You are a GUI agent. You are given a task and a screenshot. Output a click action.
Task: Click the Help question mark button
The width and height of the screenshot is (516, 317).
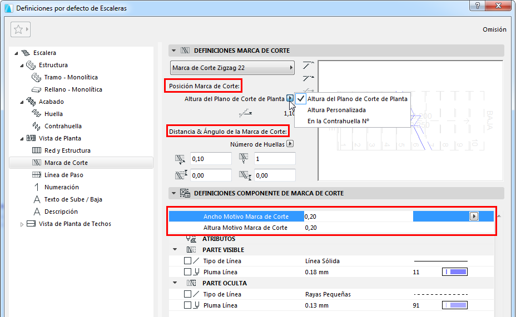click(477, 5)
